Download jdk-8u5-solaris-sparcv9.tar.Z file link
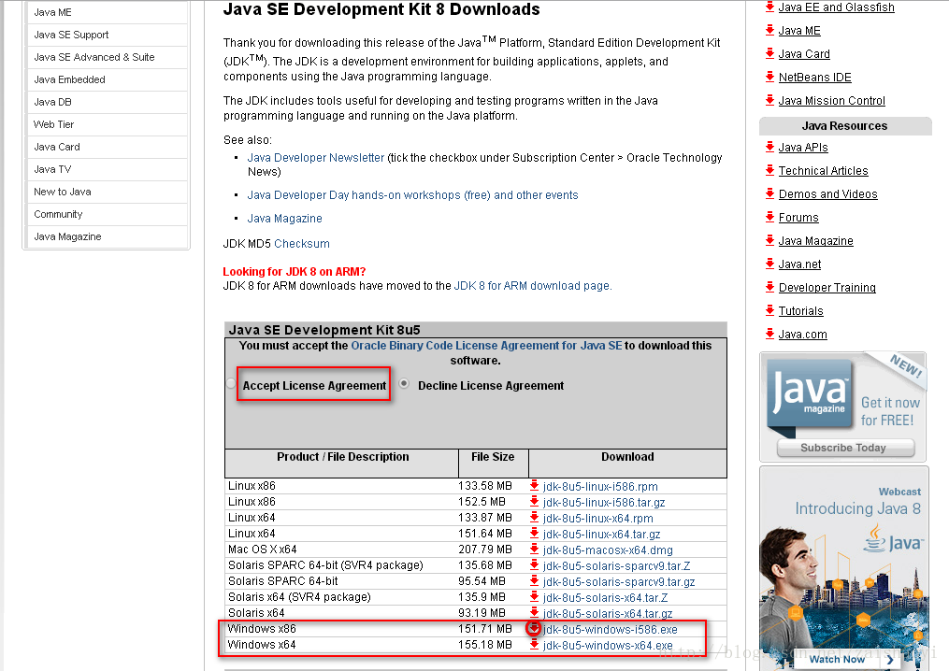Image resolution: width=949 pixels, height=671 pixels. [x=616, y=566]
